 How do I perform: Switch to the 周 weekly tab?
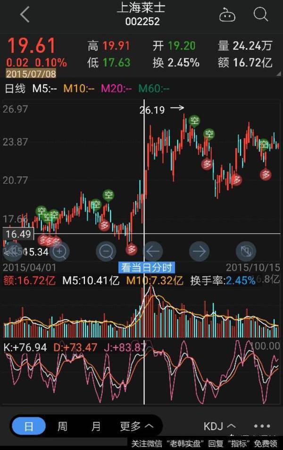click(62, 426)
